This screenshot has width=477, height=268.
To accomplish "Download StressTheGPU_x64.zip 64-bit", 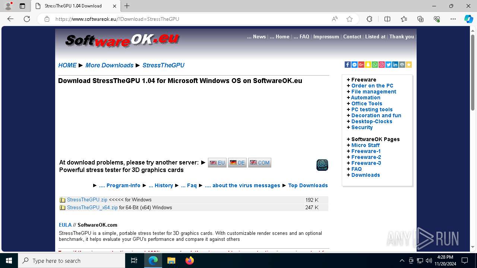I will coord(92,208).
